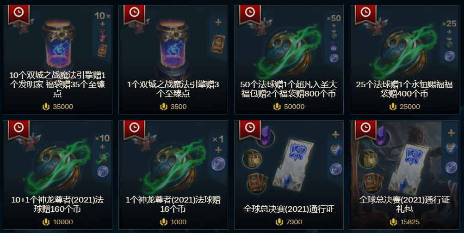Click the clock ribbon on the 50000 card
This screenshot has height=233, width=464.
tap(250, 14)
